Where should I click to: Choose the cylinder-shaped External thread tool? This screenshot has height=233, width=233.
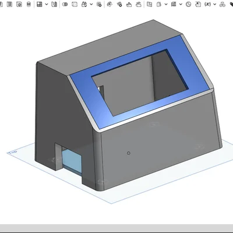tap(29, 4)
